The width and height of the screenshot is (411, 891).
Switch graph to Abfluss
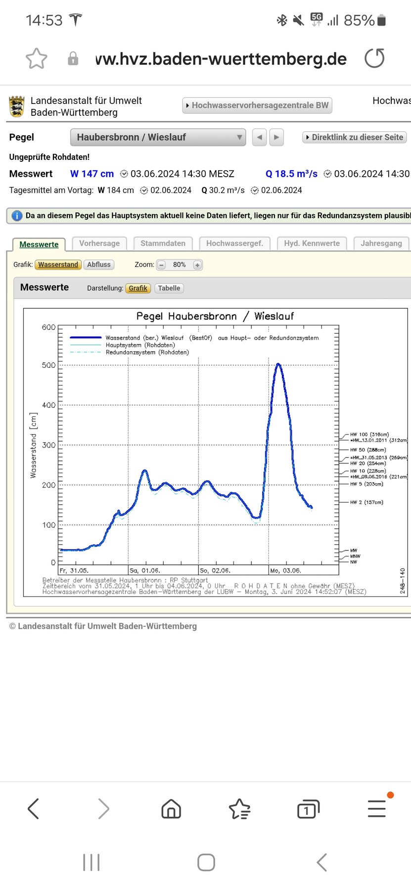(x=99, y=265)
